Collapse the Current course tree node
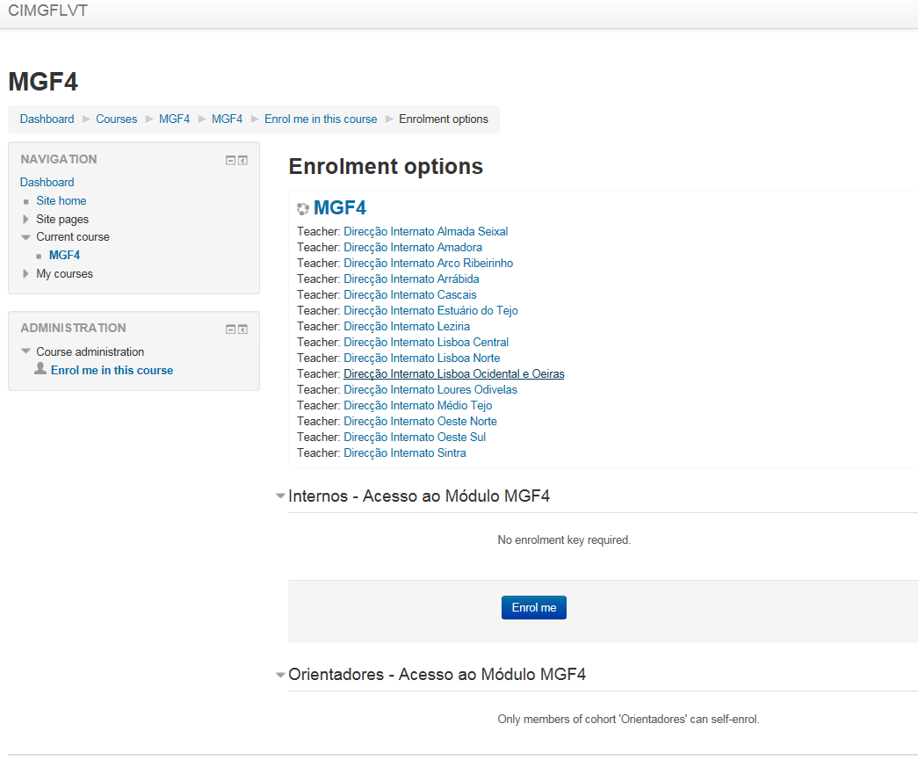The image size is (918, 760). (x=26, y=237)
